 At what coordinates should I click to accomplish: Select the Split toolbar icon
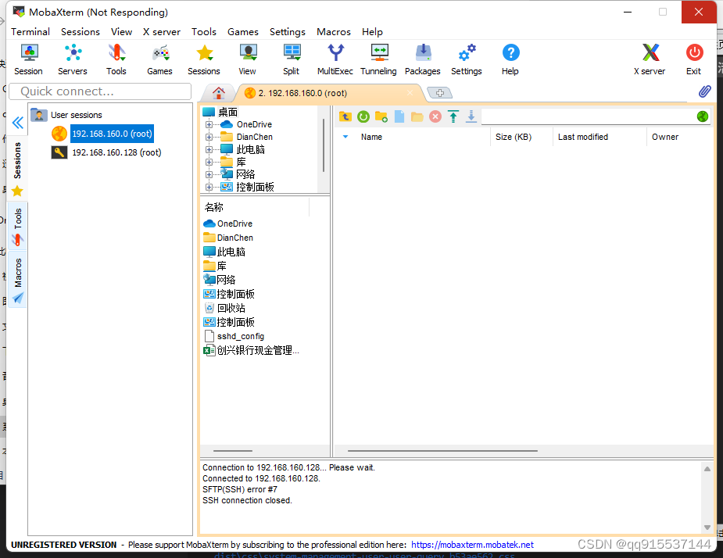(x=292, y=59)
